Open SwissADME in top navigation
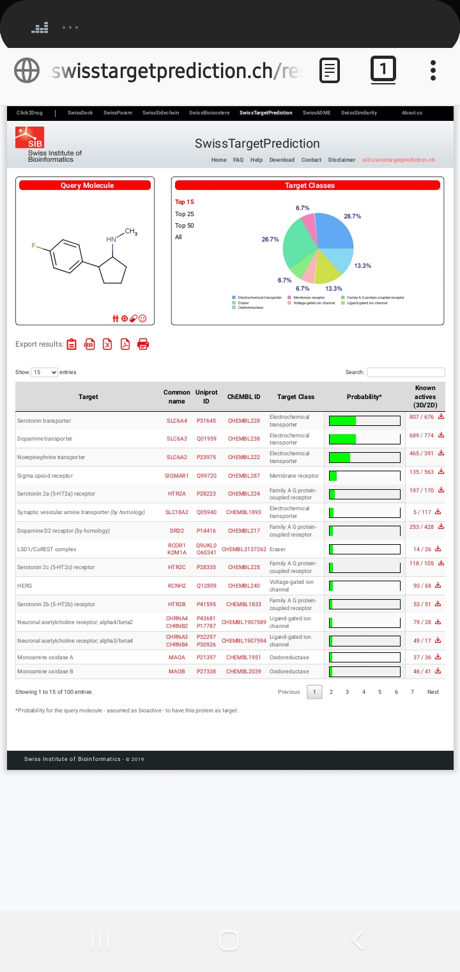460x972 pixels. [317, 113]
